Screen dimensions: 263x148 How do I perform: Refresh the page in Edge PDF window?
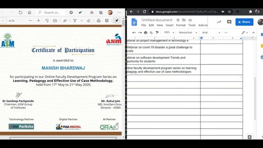pyautogui.click(x=21, y=12)
